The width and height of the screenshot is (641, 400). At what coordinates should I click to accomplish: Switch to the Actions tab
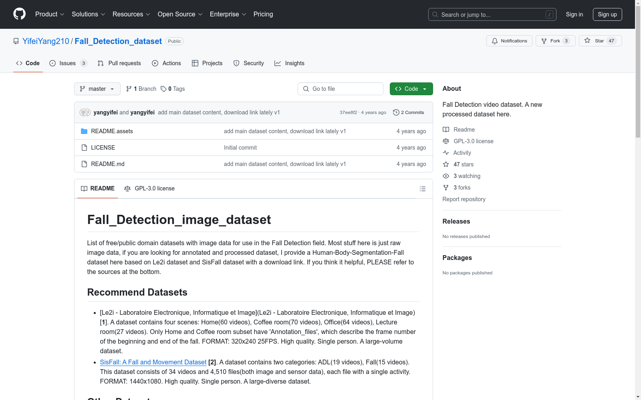(167, 63)
